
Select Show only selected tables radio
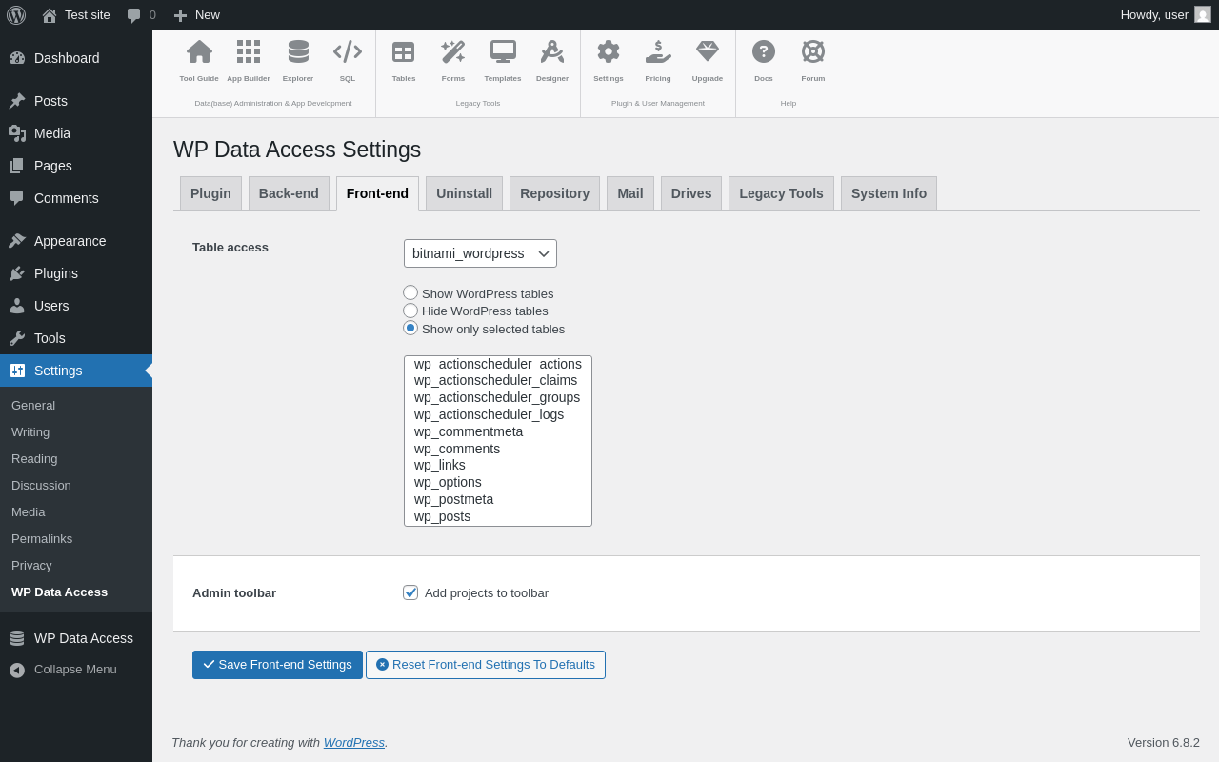[410, 328]
